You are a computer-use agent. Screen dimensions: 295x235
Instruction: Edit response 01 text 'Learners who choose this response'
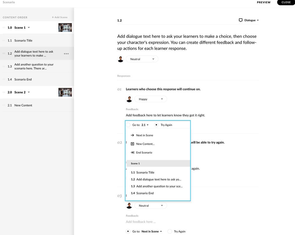tap(163, 89)
